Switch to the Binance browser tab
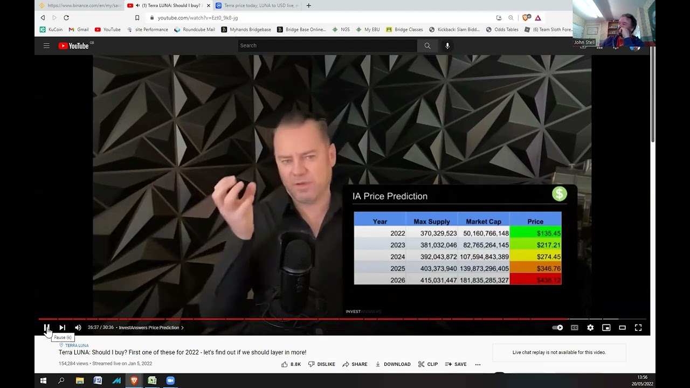This screenshot has height=388, width=690. pyautogui.click(x=80, y=5)
